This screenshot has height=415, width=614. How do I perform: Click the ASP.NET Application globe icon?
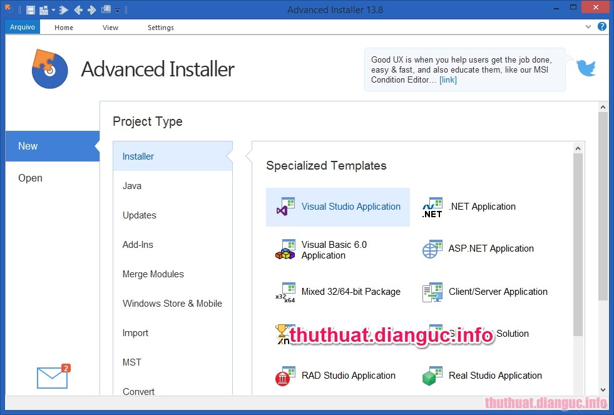coord(432,249)
